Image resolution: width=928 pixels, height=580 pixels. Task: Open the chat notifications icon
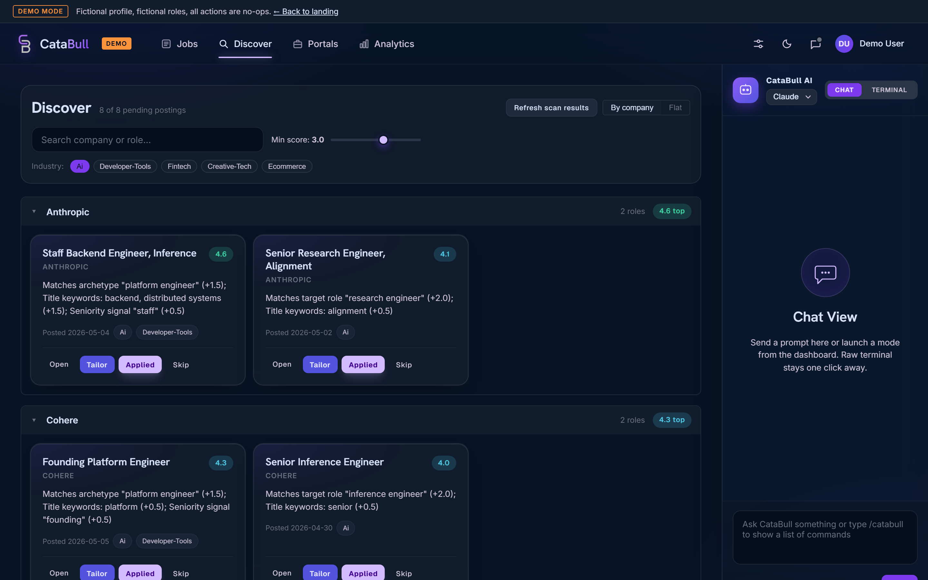pos(815,44)
